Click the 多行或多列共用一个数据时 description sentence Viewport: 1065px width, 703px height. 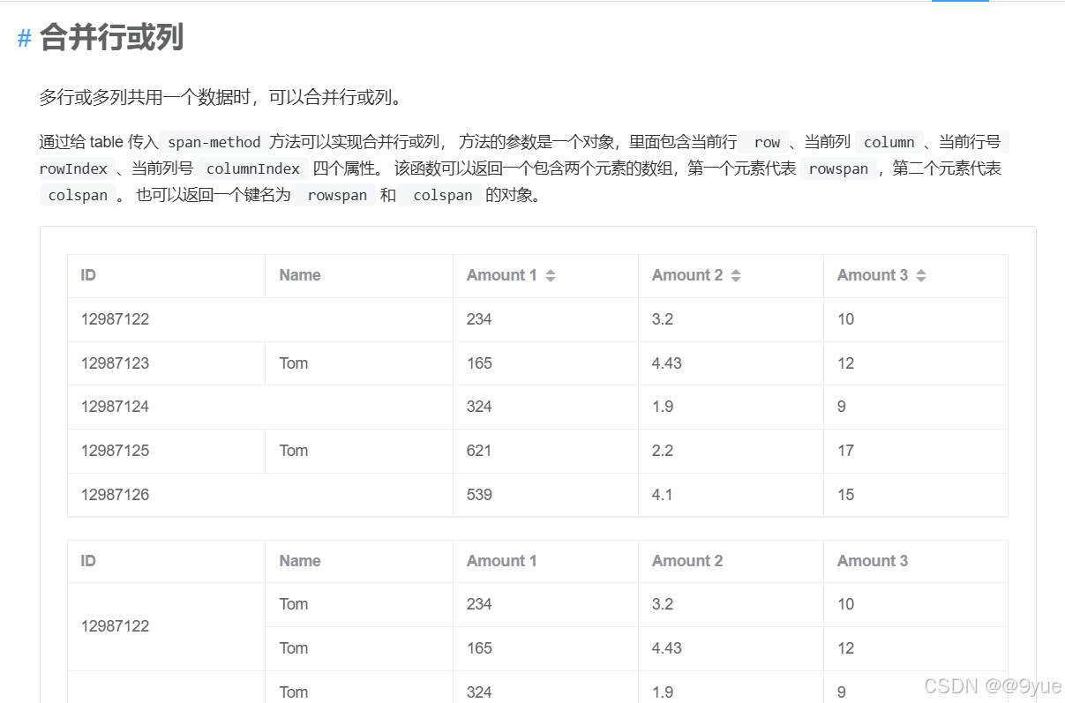(x=221, y=98)
